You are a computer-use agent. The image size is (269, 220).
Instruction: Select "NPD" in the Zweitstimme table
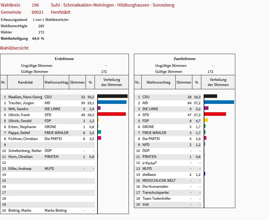pyautogui.click(x=146, y=145)
